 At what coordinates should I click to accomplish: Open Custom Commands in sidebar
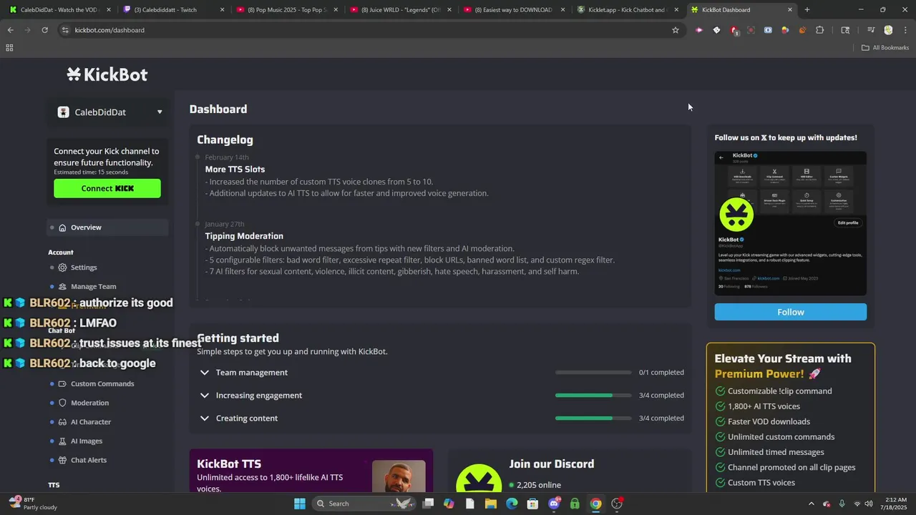(x=102, y=383)
